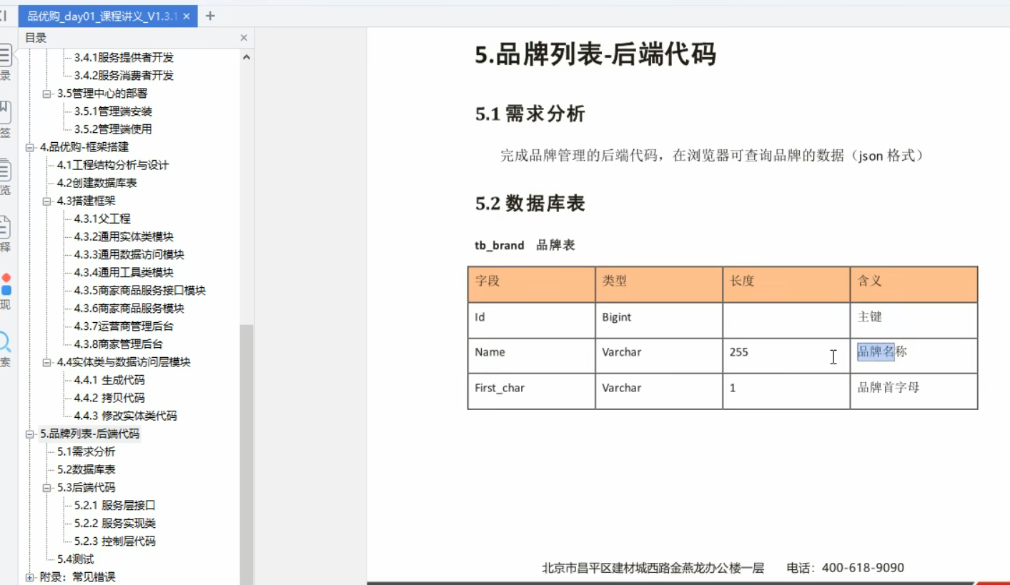The width and height of the screenshot is (1010, 585).
Task: Close the 目录 panel
Action: click(244, 38)
